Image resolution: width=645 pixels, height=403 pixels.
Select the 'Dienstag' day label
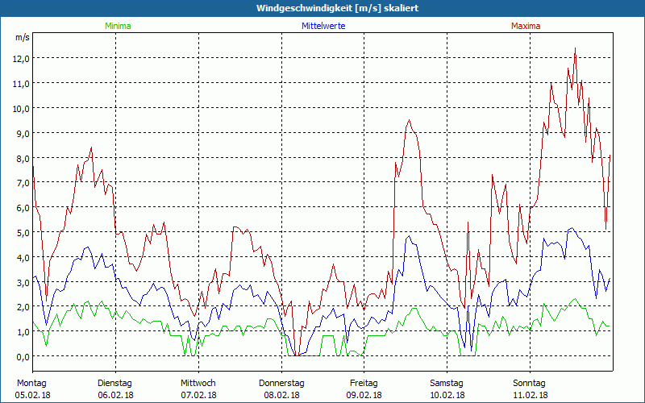114,383
